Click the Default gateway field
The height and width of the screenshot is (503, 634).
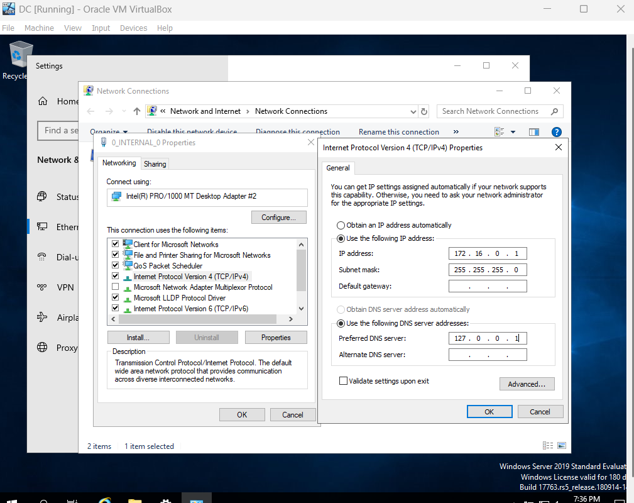tap(488, 286)
